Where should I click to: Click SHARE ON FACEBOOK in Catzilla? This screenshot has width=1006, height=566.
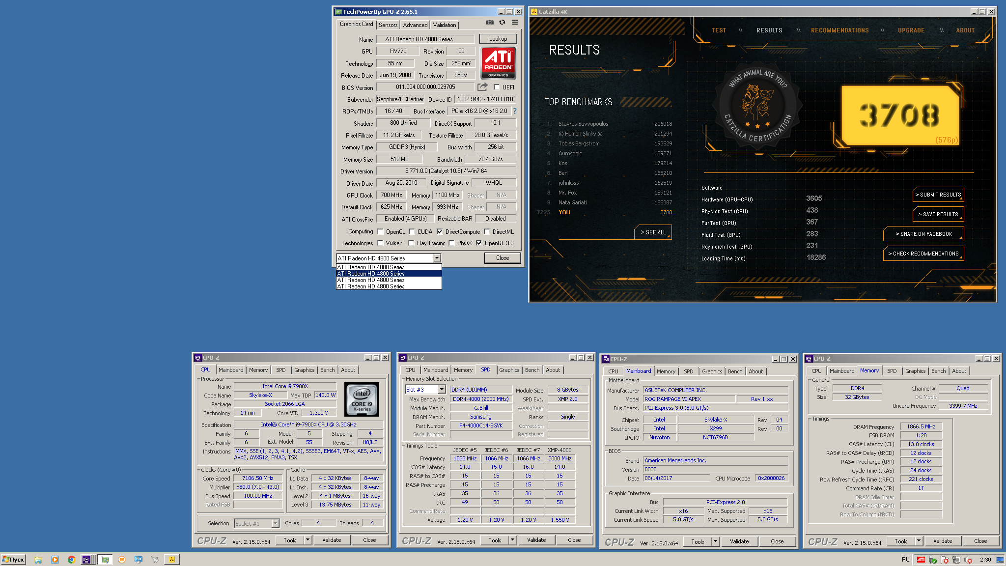[x=923, y=234]
